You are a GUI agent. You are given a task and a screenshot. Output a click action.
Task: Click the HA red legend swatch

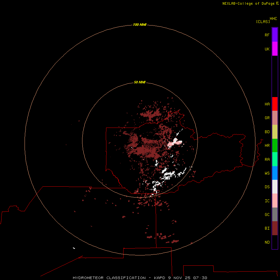(x=275, y=104)
